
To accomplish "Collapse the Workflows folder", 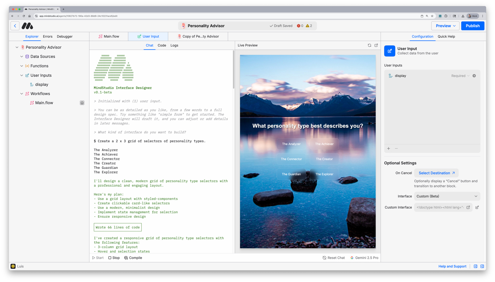I will (22, 94).
